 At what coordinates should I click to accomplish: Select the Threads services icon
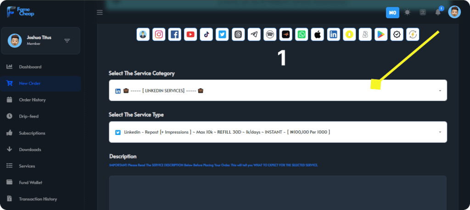[238, 35]
